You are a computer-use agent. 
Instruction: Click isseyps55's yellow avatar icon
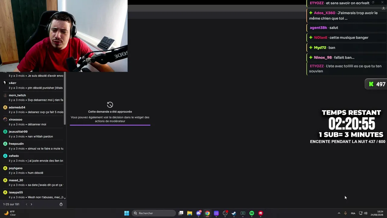click(5, 192)
